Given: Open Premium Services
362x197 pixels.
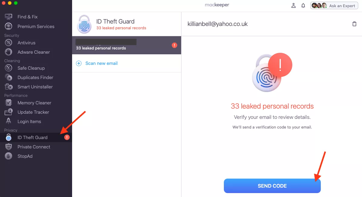Looking at the screenshot, I should click(x=36, y=27).
